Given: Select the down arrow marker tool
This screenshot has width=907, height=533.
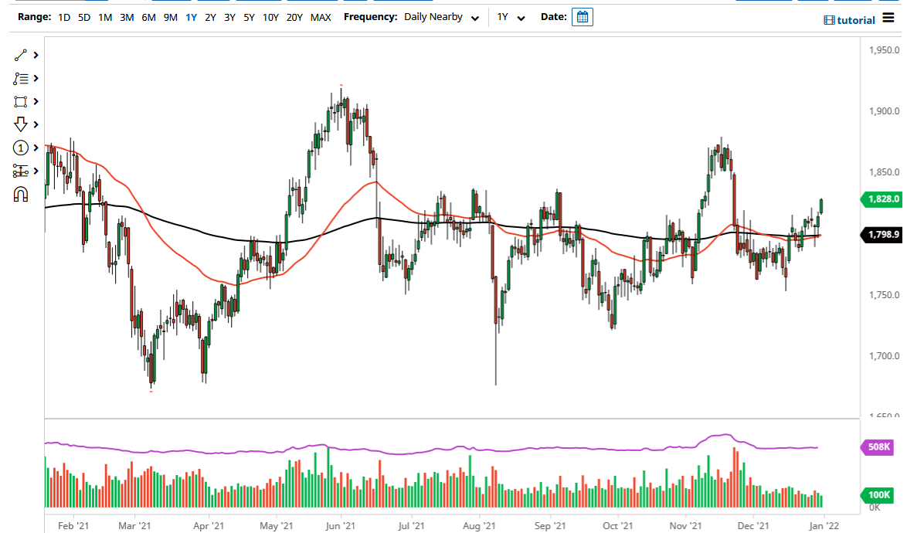Looking at the screenshot, I should (x=21, y=124).
